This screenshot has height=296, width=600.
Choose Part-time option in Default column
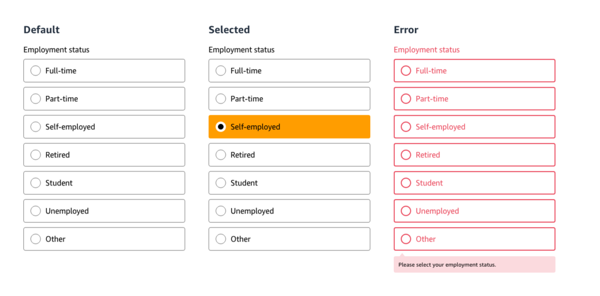pos(36,99)
